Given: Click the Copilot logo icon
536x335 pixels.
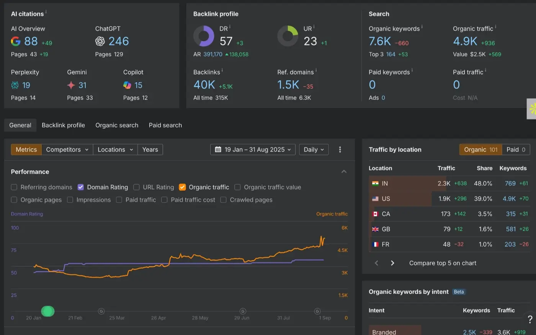Looking at the screenshot, I should [127, 85].
